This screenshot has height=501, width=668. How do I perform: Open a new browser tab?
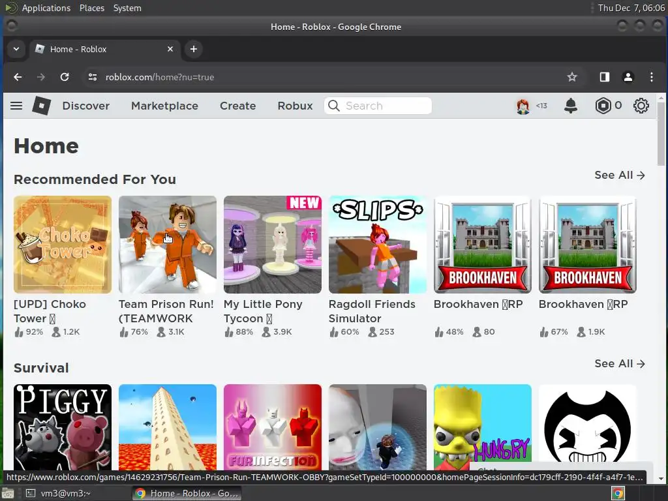coord(193,49)
